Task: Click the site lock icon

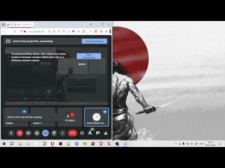Action: [x=25, y=31]
